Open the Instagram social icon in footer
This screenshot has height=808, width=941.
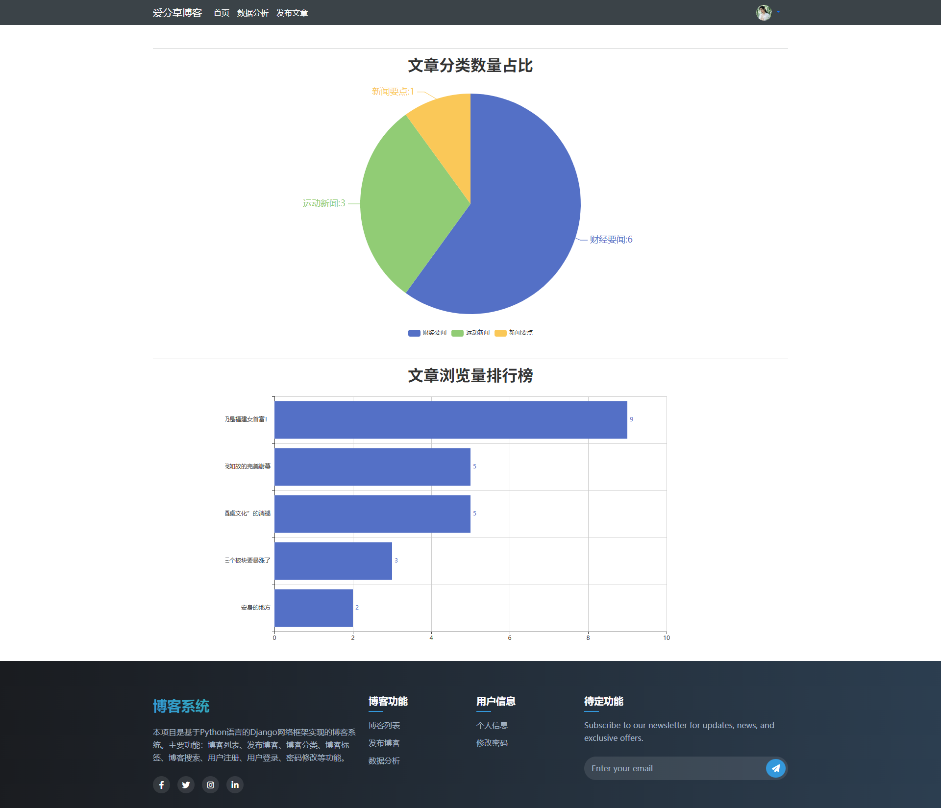point(210,784)
